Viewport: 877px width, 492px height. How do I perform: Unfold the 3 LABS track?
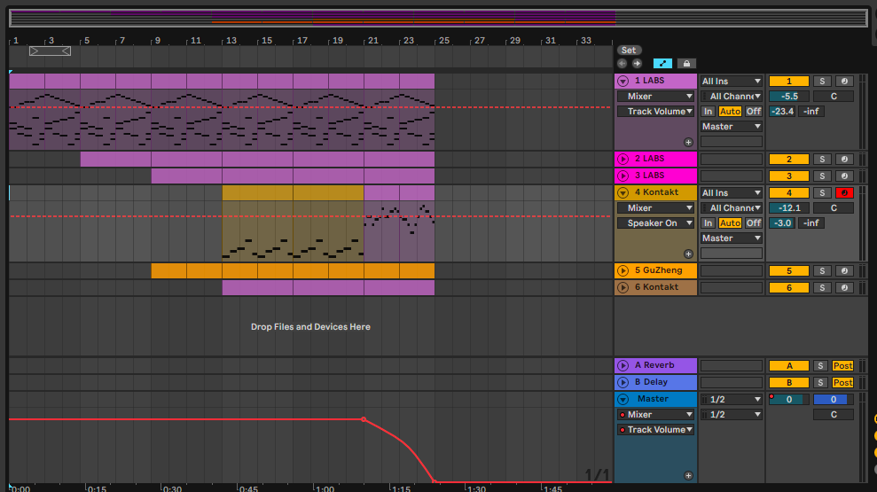tap(623, 176)
